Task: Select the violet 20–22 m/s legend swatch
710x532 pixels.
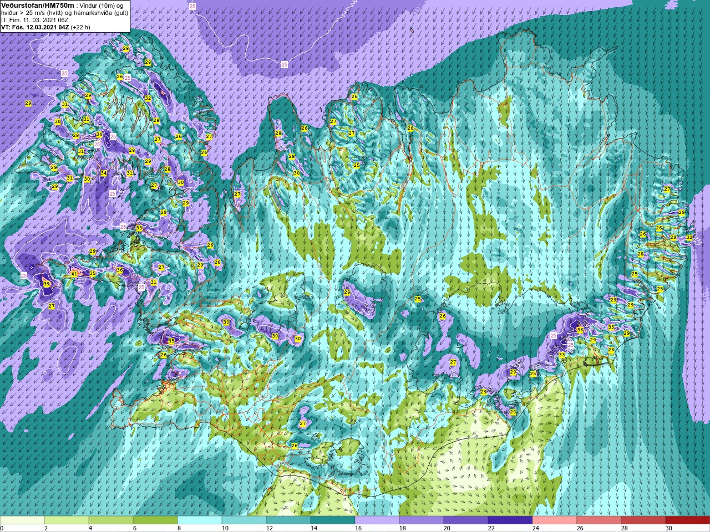Action: click(466, 520)
